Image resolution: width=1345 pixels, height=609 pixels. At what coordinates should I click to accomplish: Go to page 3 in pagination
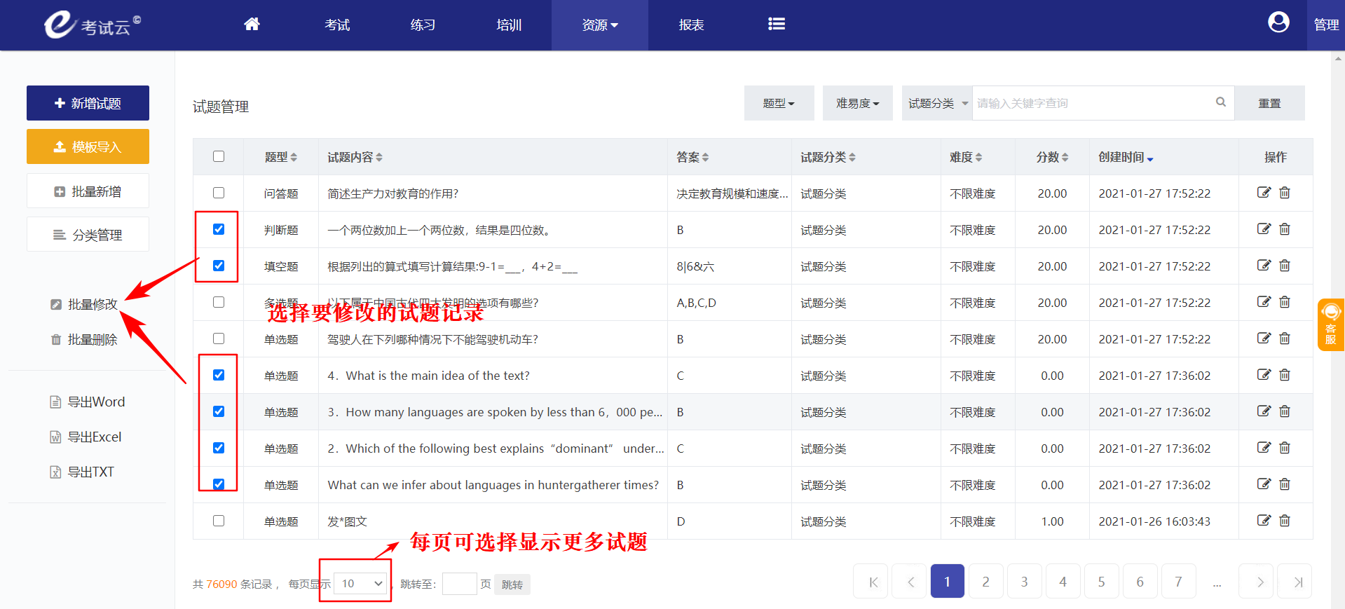(1024, 581)
